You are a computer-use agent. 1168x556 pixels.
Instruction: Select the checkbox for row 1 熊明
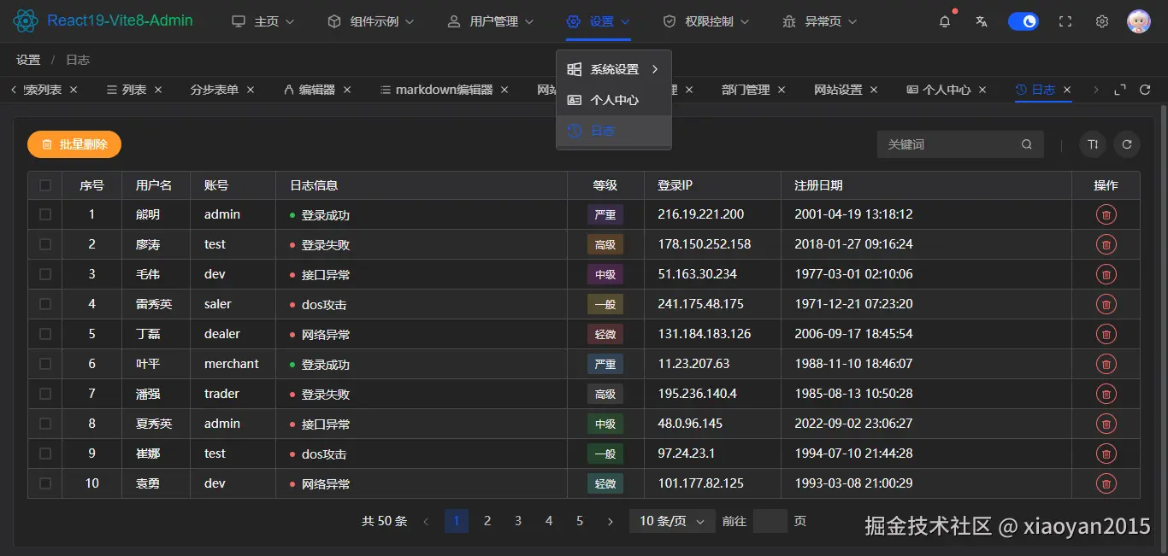point(45,214)
